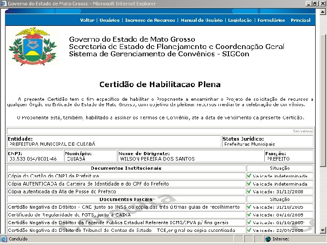
Task: Click the Função value PREFEITO
Action: [x=278, y=159]
